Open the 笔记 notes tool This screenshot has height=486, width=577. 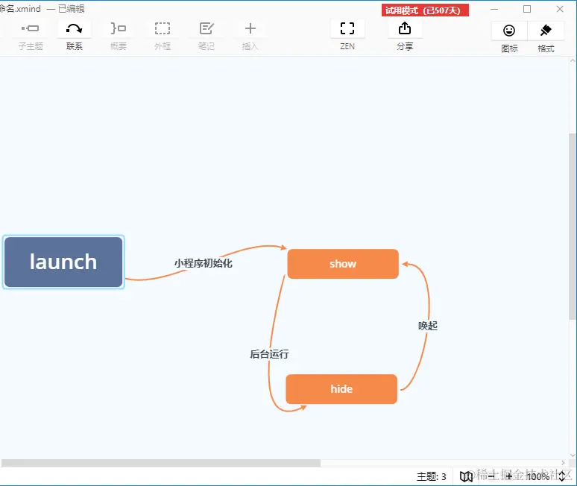point(206,36)
